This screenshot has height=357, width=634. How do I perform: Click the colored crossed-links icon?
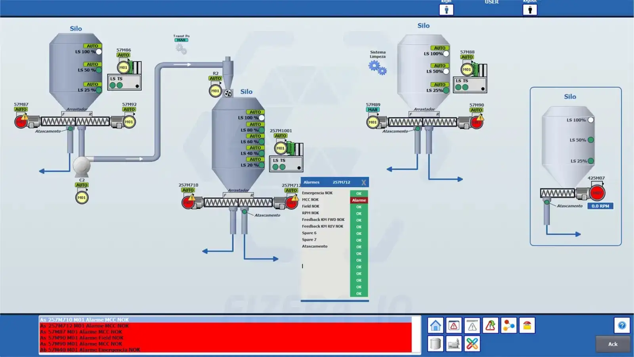[472, 344]
